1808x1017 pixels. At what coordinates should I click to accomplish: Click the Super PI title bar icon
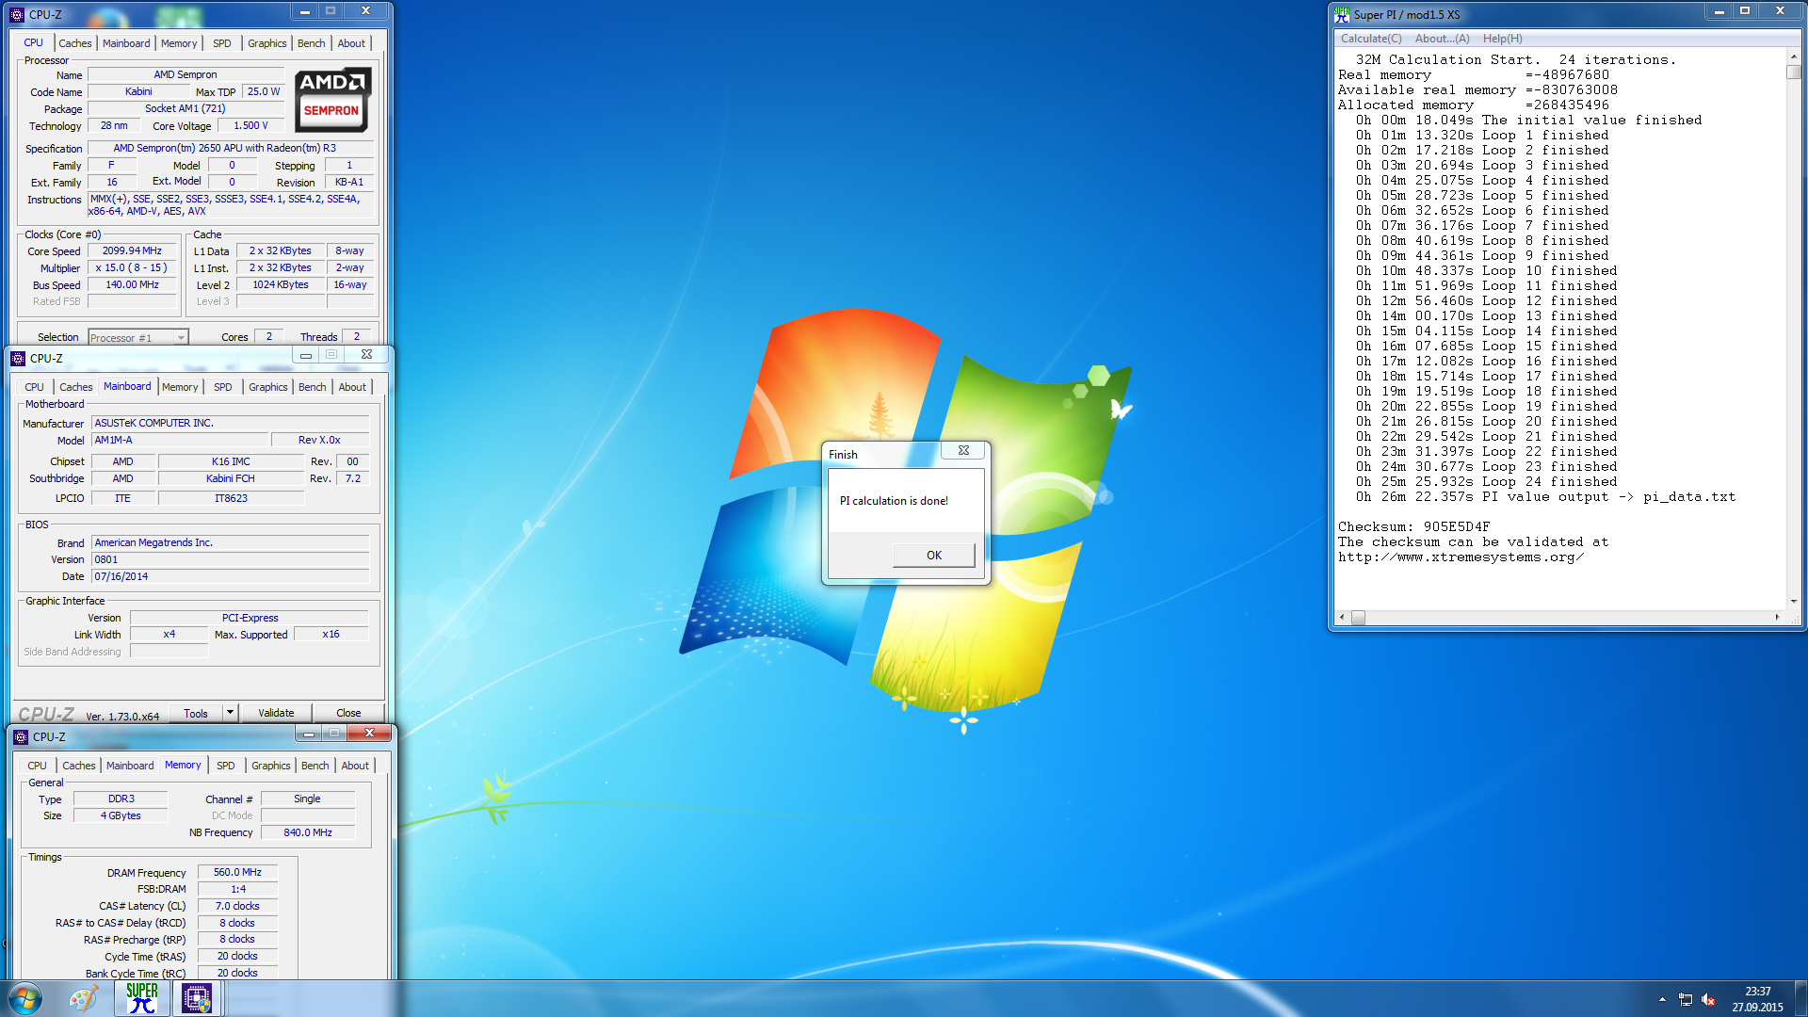(1342, 14)
